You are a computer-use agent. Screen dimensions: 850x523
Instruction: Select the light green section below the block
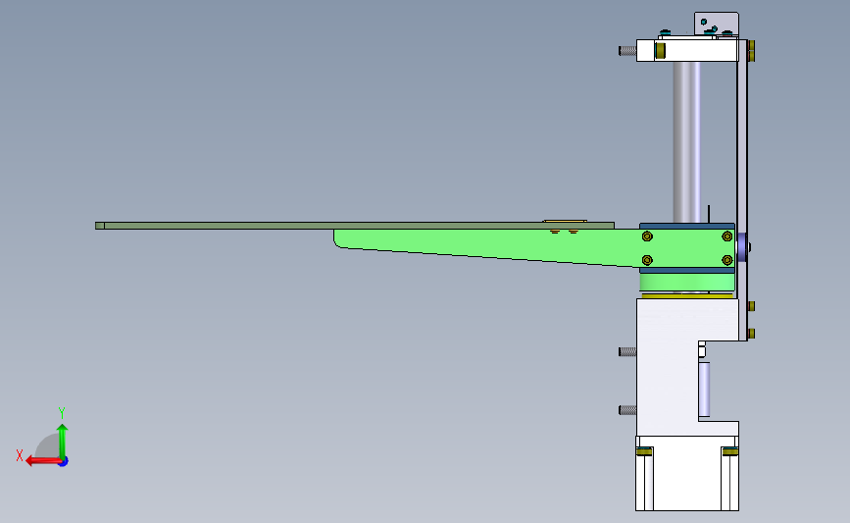pos(687,283)
